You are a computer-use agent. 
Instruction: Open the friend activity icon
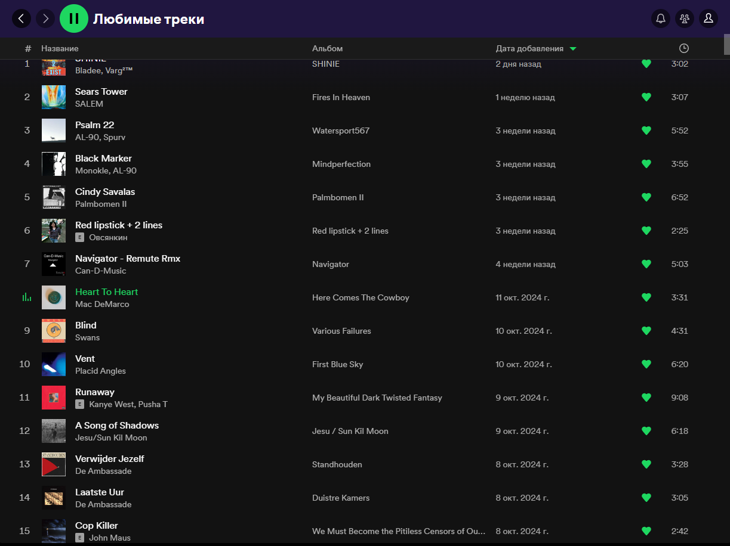(x=685, y=19)
